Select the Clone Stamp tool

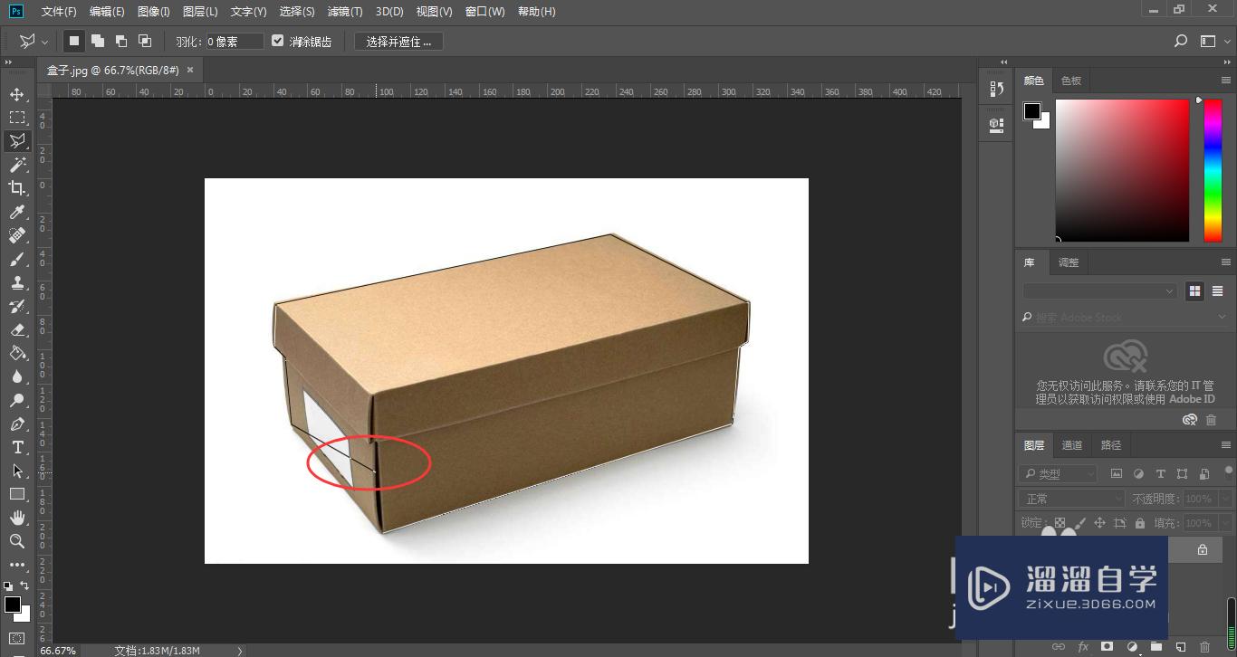coord(17,282)
